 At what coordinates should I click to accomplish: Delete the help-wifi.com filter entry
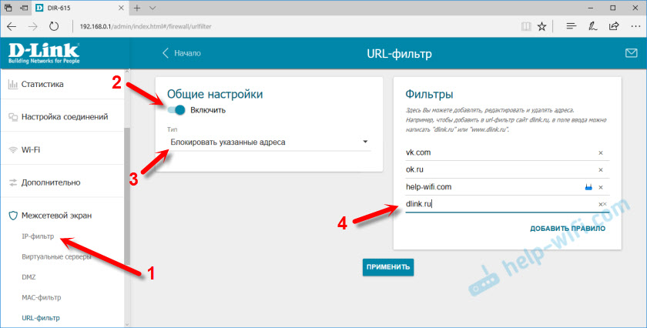pyautogui.click(x=601, y=187)
